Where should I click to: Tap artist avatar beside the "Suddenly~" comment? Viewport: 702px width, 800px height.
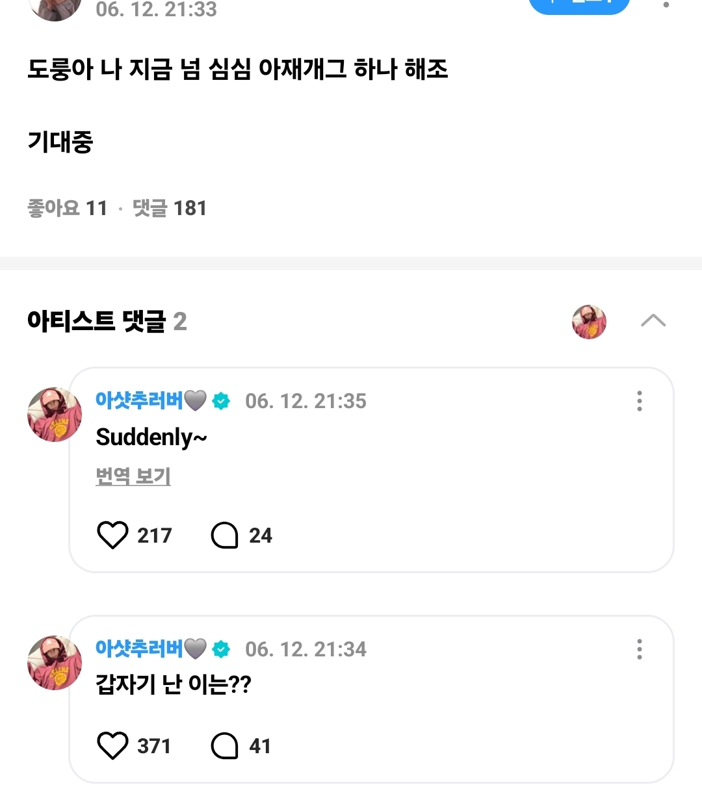(55, 415)
